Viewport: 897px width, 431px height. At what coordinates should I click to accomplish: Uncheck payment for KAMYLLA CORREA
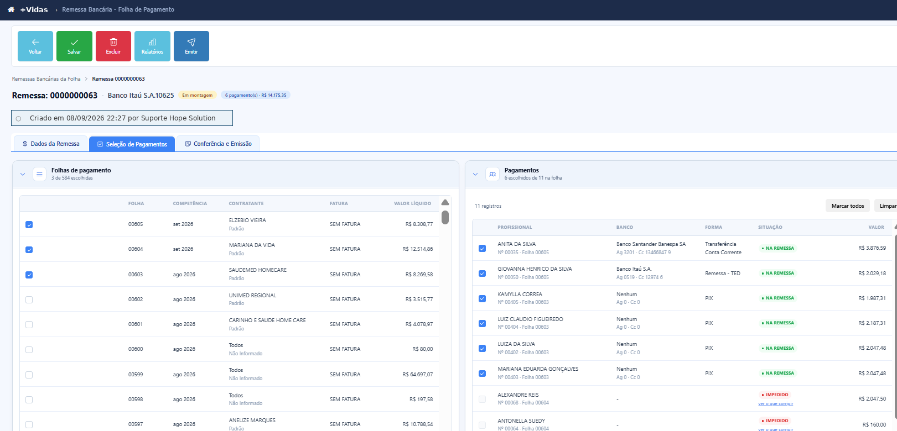pos(482,298)
